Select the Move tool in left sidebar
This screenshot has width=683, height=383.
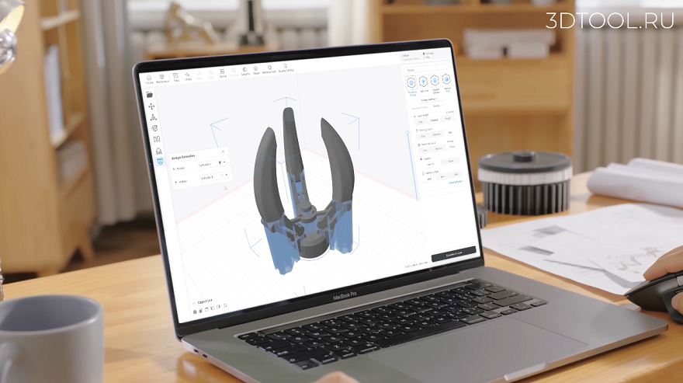click(x=151, y=106)
